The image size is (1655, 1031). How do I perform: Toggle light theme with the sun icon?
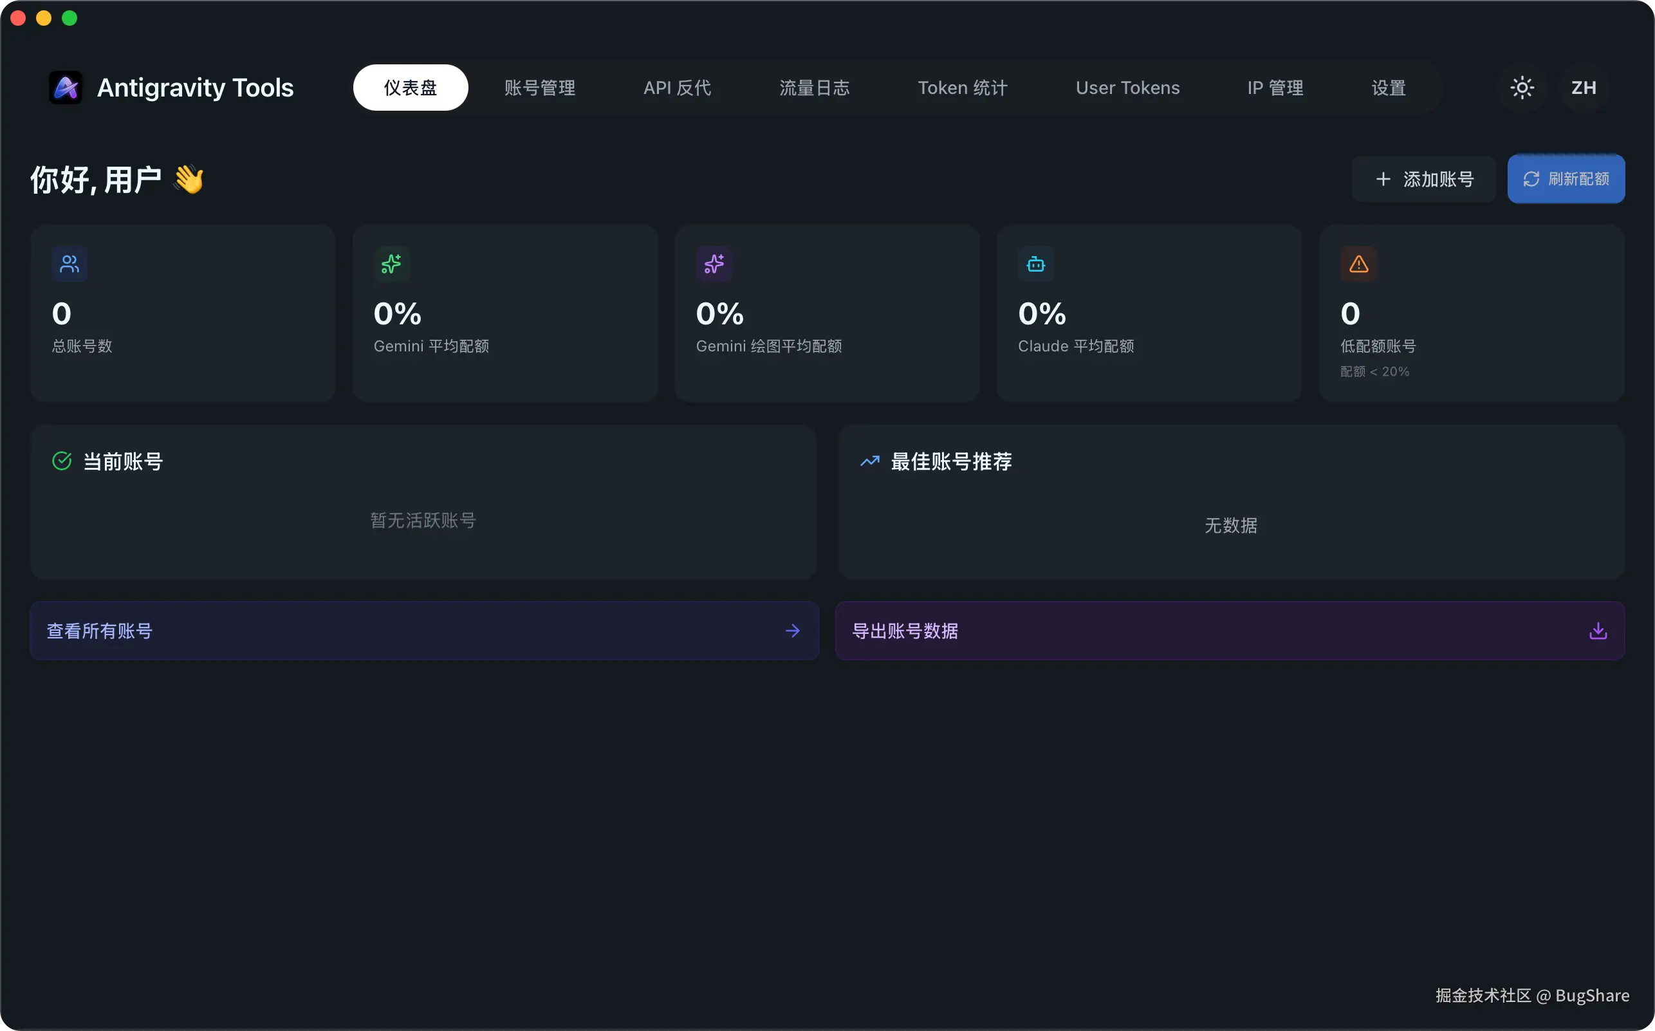1521,88
